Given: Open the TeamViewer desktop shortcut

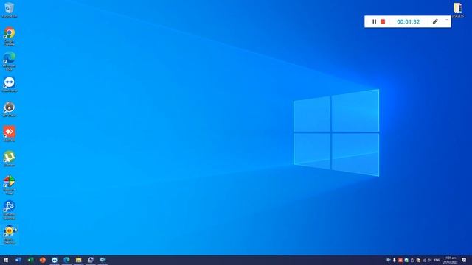Looking at the screenshot, I should [x=10, y=84].
